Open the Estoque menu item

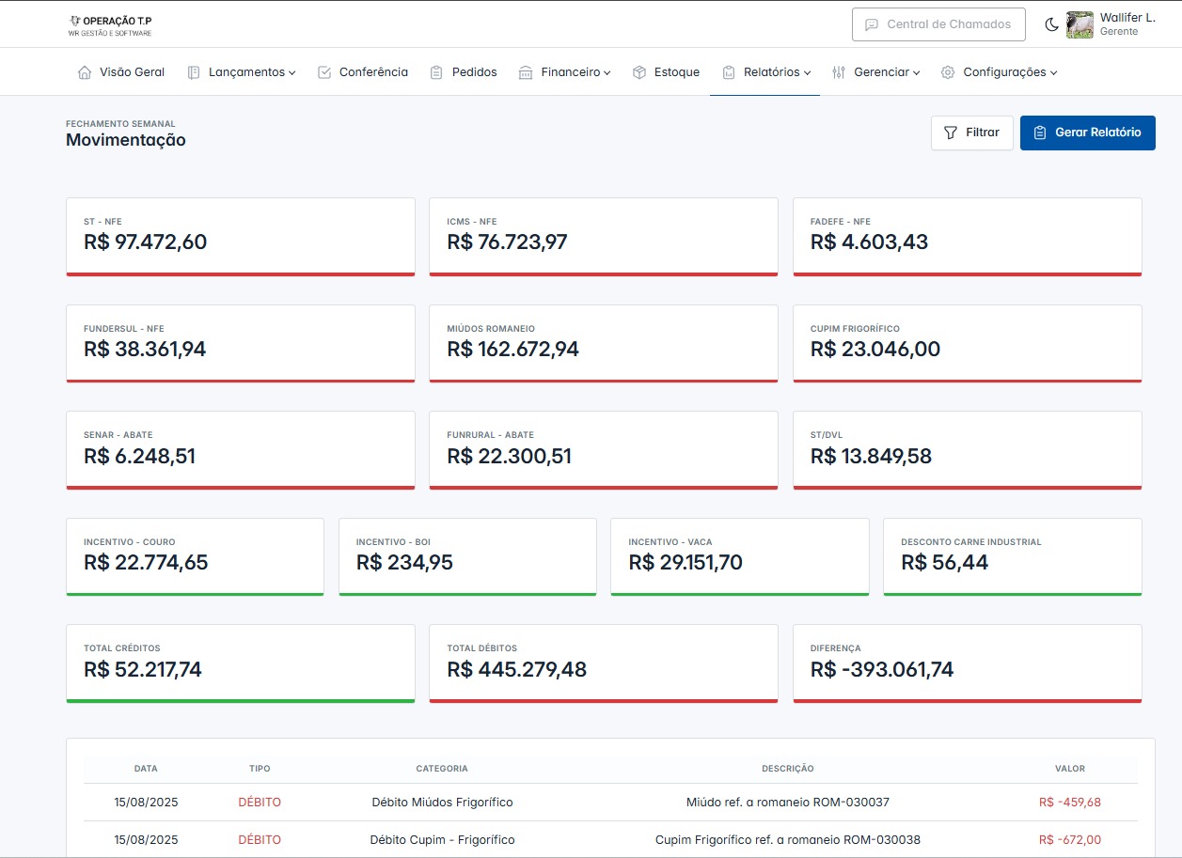[676, 72]
